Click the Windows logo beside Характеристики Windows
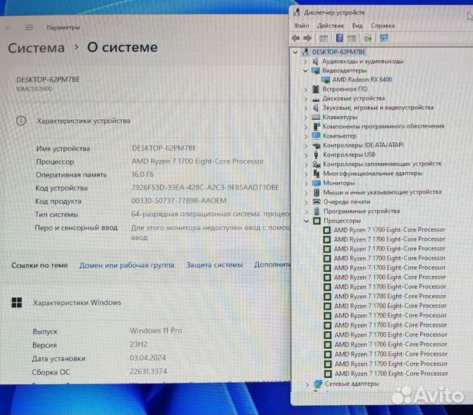Image resolution: width=473 pixels, height=415 pixels. 17,303
